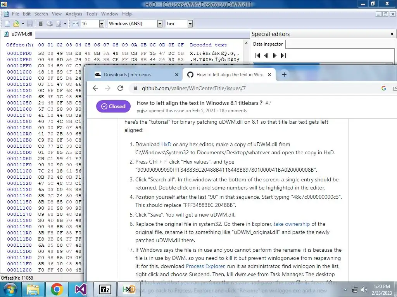Image resolution: width=397 pixels, height=297 pixels.
Task: Open File Explorer from the taskbar
Action: point(33,289)
